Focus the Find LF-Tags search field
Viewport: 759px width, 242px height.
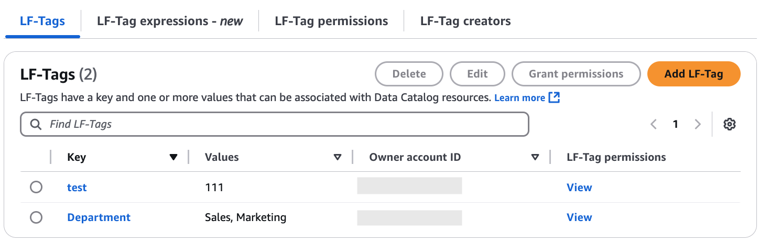pyautogui.click(x=283, y=124)
